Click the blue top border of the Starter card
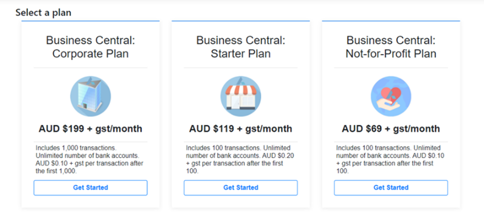The width and height of the screenshot is (484, 223). [241, 21]
